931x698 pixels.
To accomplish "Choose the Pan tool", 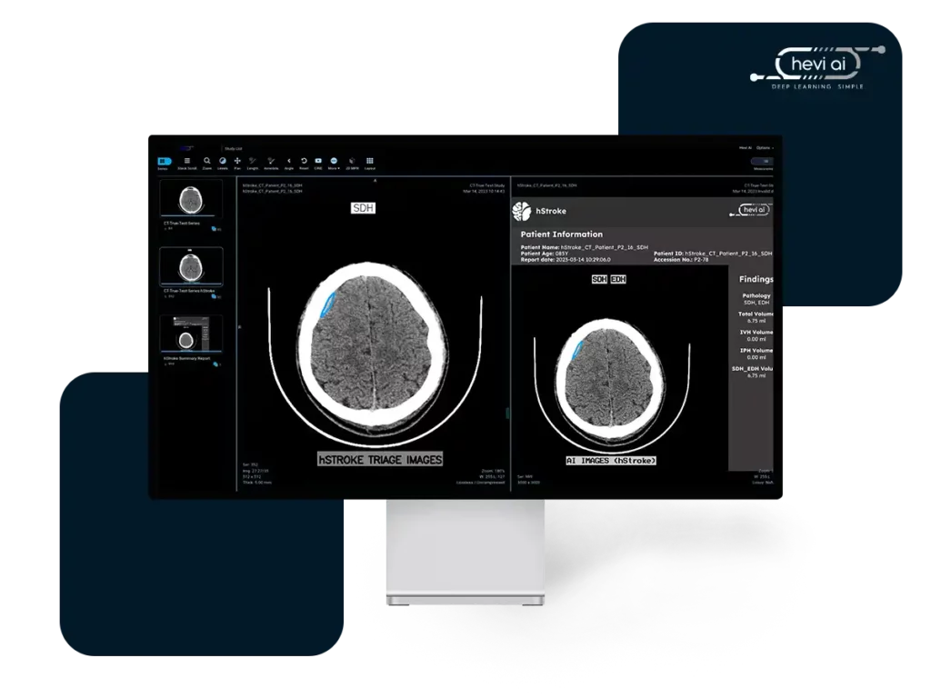I will [237, 162].
